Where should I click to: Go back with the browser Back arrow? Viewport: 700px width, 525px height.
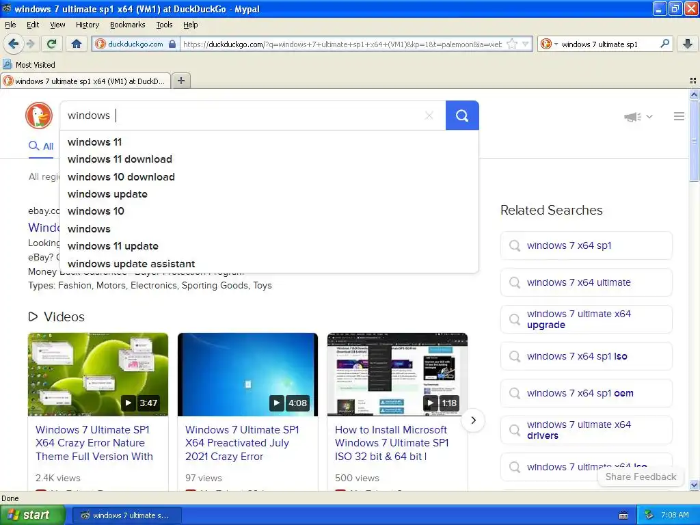pyautogui.click(x=14, y=44)
